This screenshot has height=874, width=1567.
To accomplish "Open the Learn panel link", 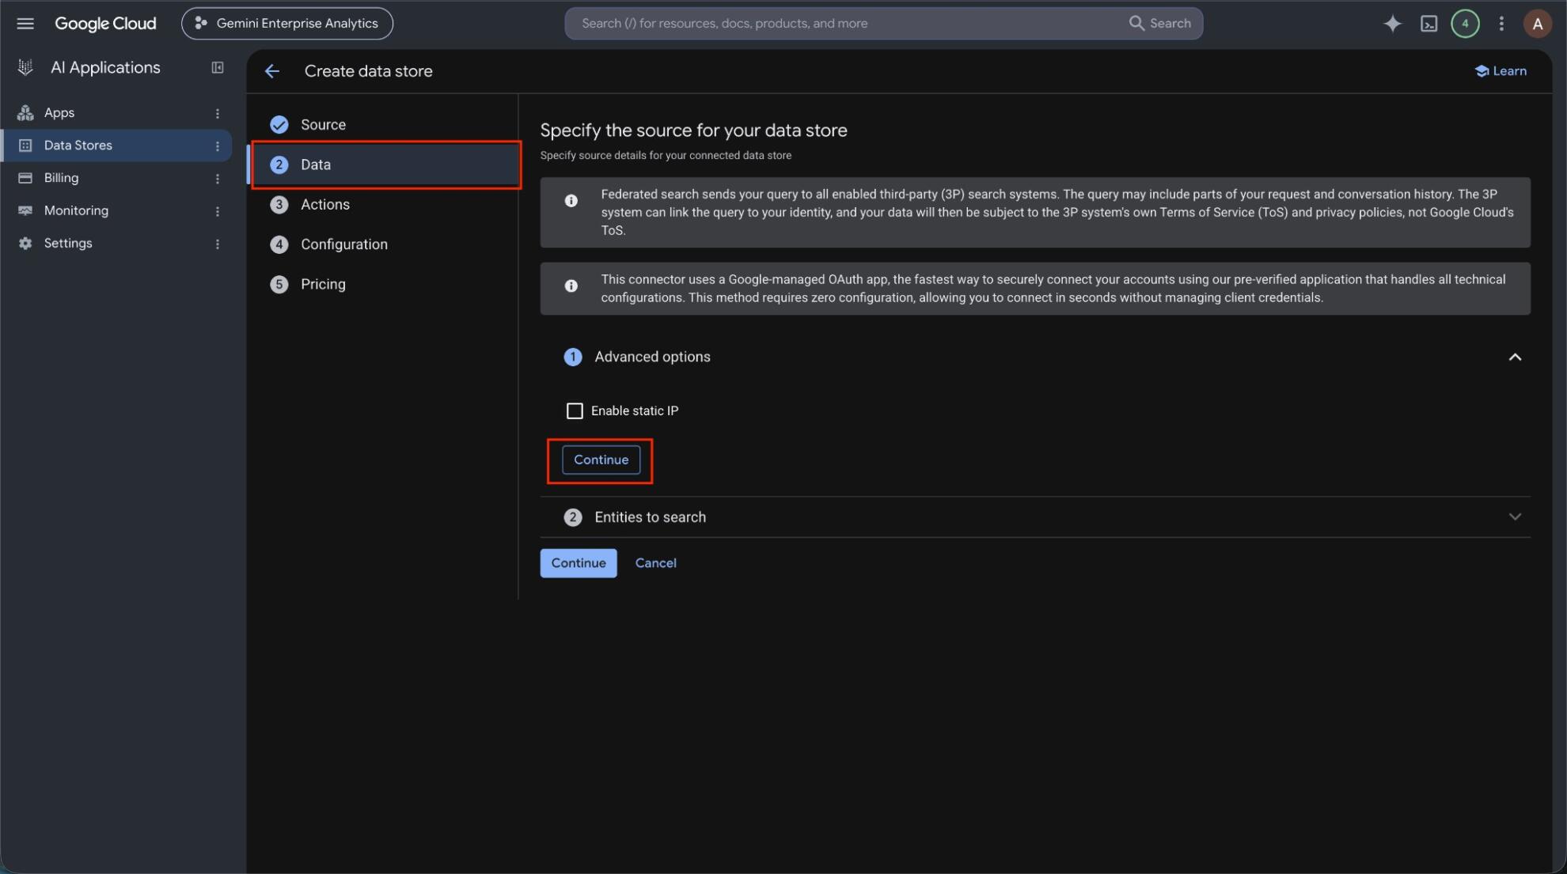I will (x=1501, y=71).
